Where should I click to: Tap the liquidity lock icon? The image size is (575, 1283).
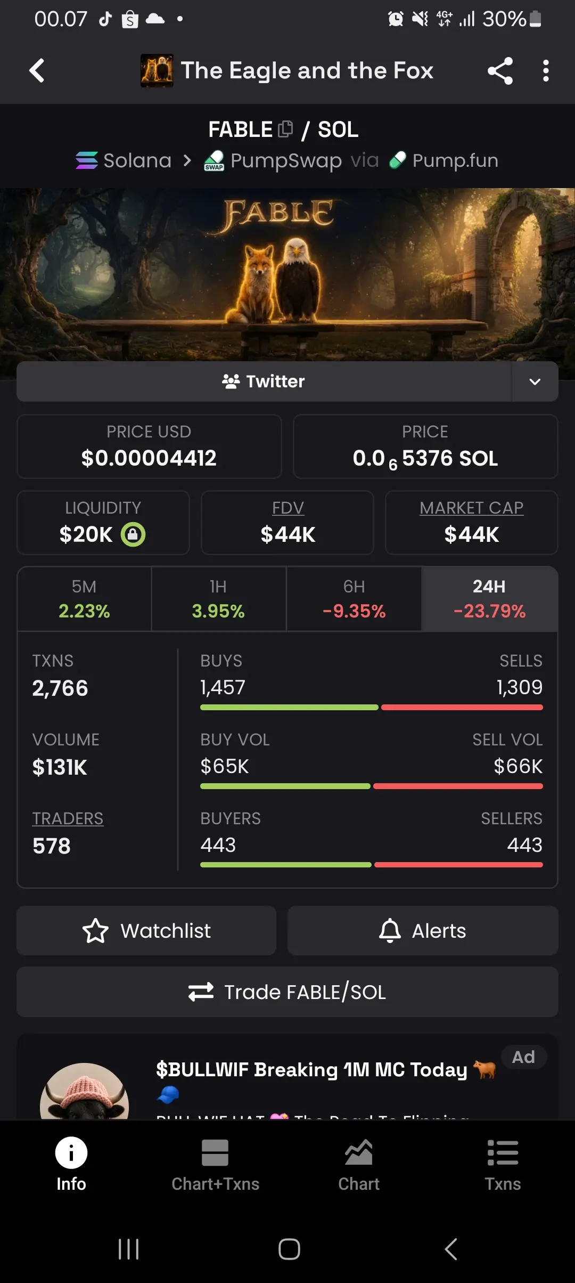(133, 534)
